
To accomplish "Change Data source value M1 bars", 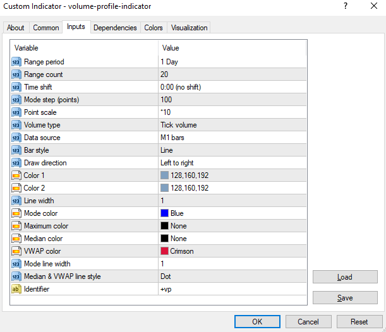I will tap(232, 138).
